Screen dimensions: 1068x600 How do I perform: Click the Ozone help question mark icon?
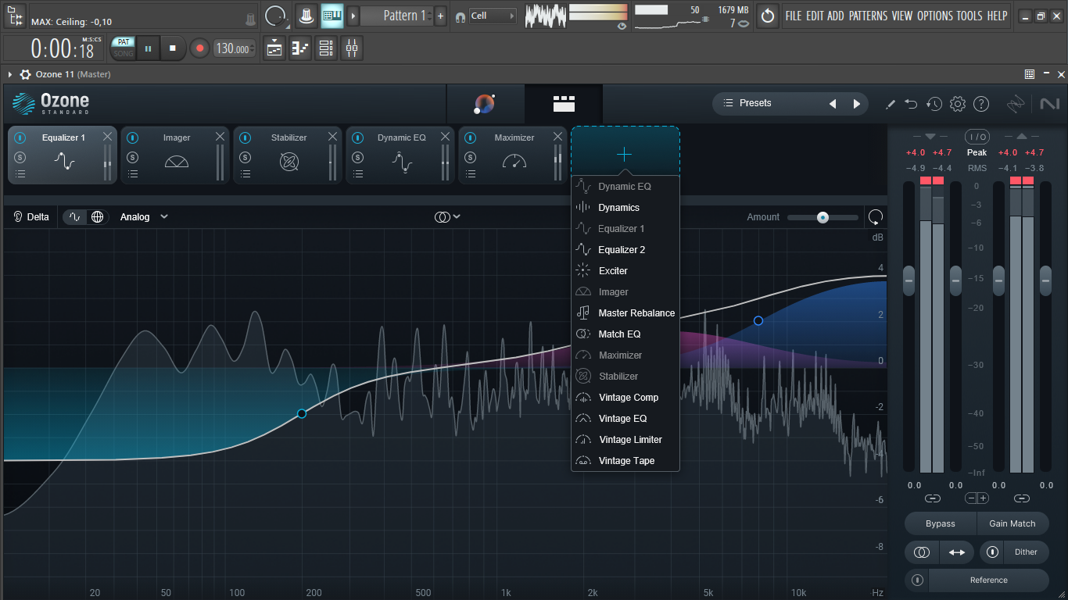tap(981, 104)
